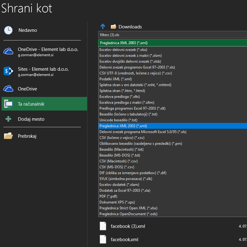Select Excelov delovni zvezek (*.xlsx)
This screenshot has height=247, width=247.
[173, 50]
